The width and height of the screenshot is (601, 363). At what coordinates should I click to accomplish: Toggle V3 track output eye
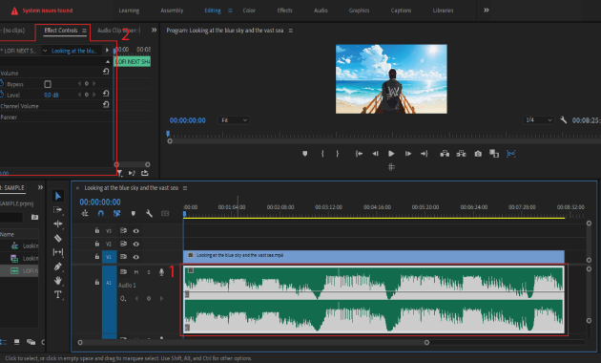[x=136, y=231]
